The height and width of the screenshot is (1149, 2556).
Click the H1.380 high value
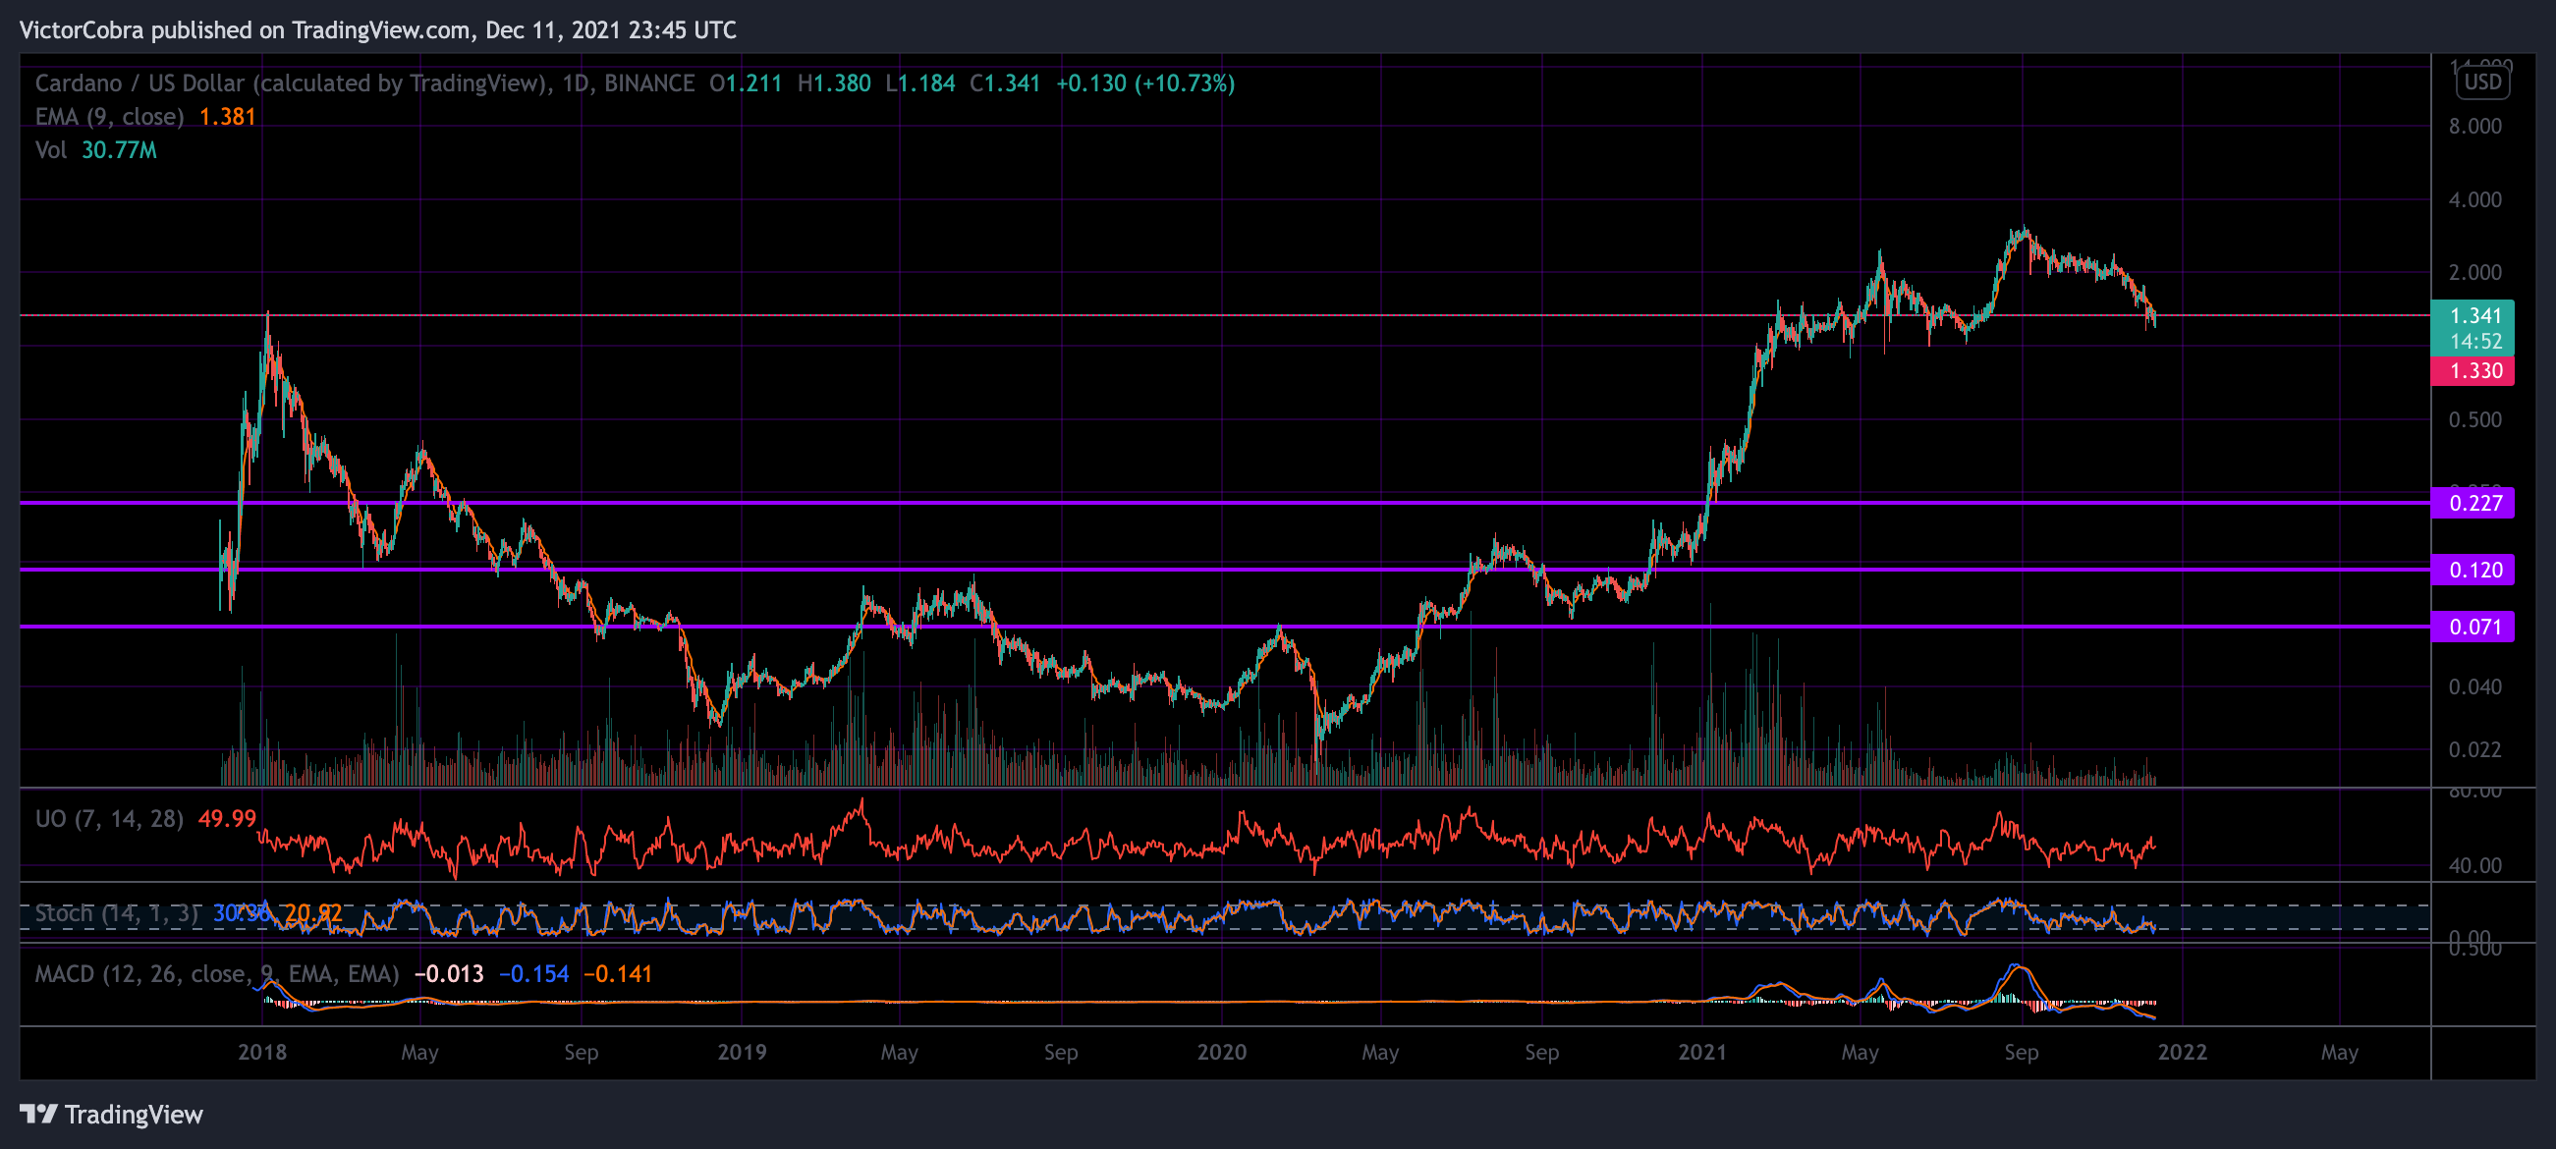coord(833,82)
